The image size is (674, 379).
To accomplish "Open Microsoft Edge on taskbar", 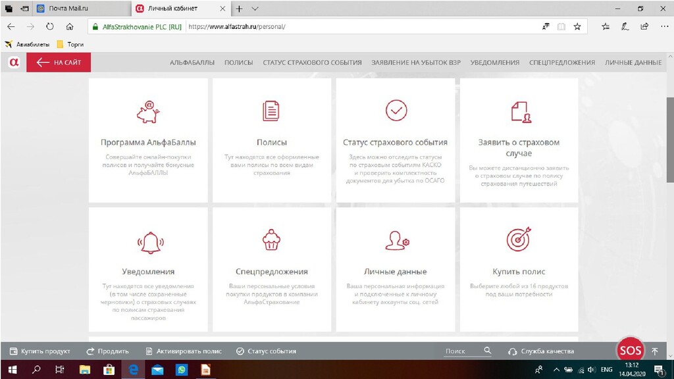I will [x=133, y=370].
